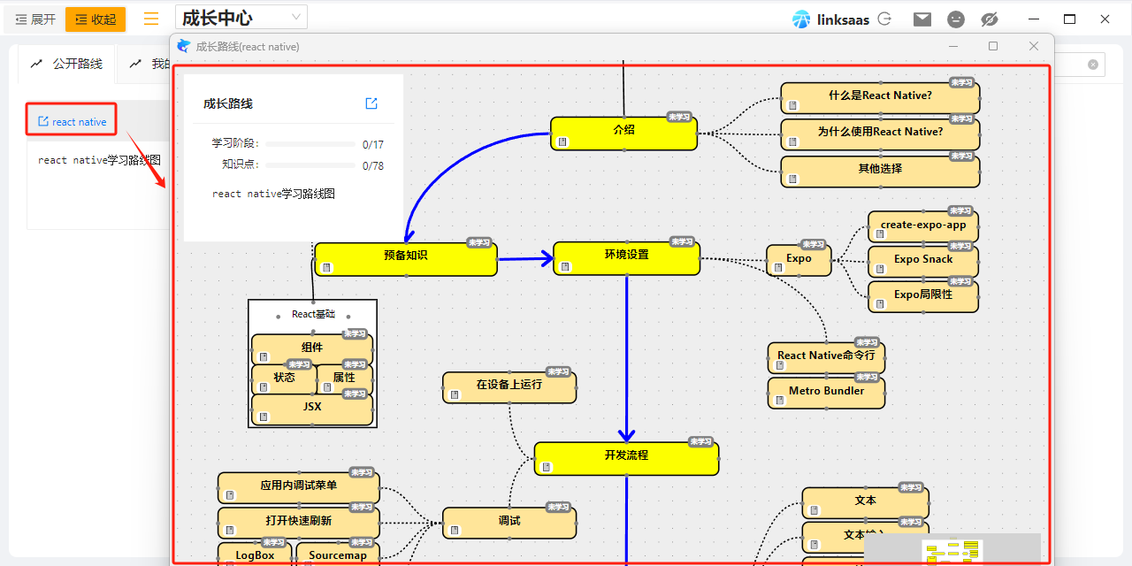This screenshot has width=1132, height=566.
Task: Open the document icon on the 应用内调试菜单 node
Action: 230,495
